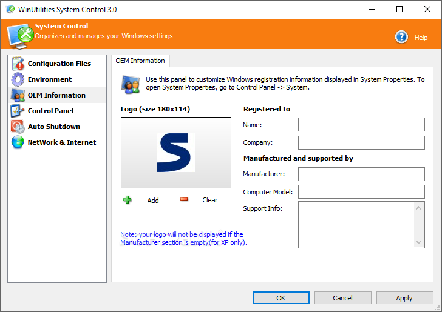Viewport: 442px width, 312px height.
Task: Click the Cancel button
Action: coord(343,298)
